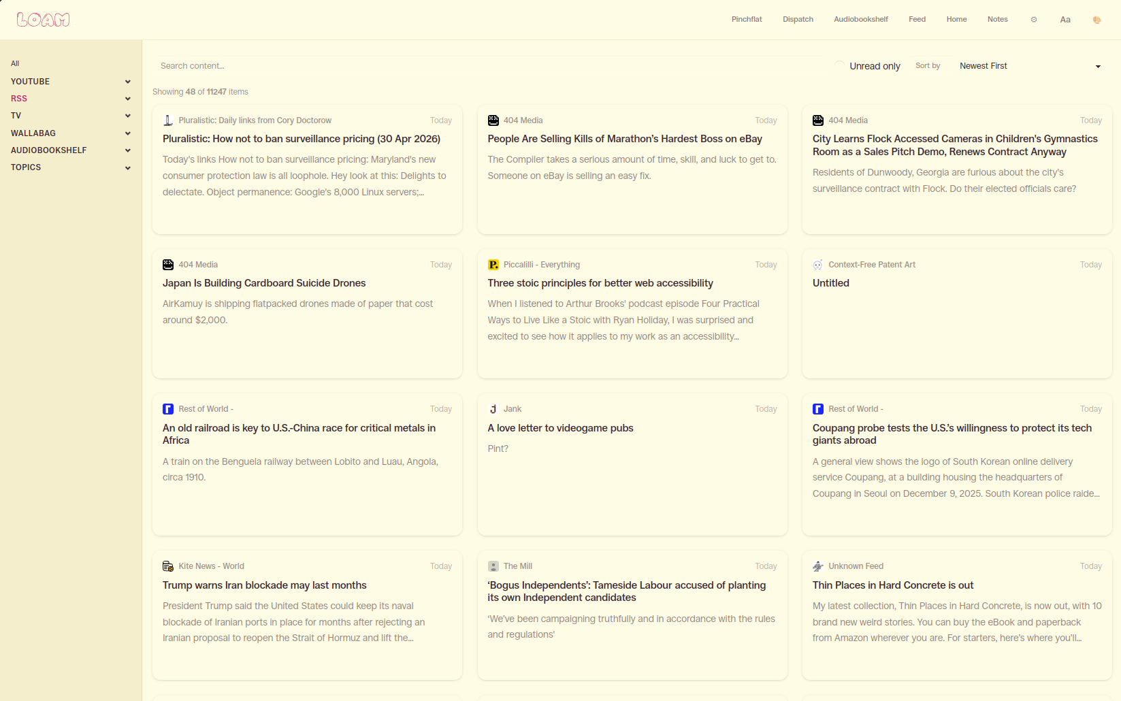Open 'An old railroad is key' article

pos(299,434)
